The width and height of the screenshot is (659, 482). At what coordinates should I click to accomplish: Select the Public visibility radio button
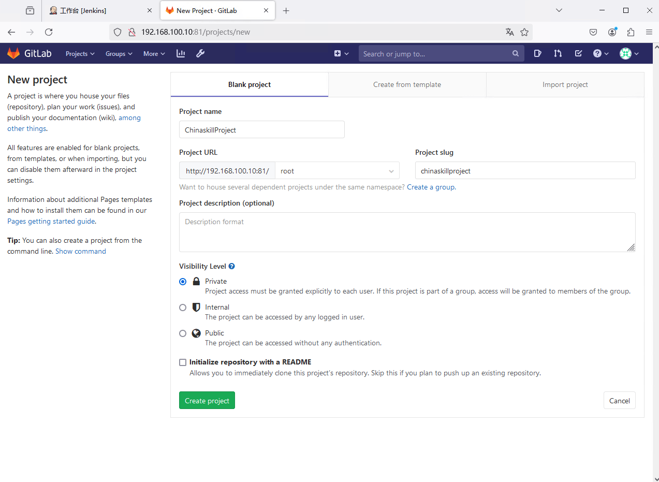(x=183, y=333)
